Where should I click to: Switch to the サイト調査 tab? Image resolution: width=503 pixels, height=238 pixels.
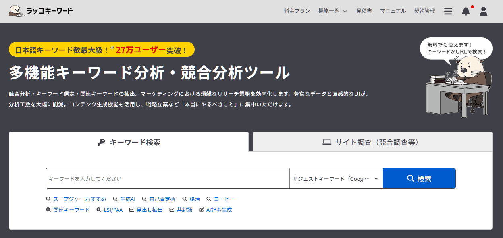pyautogui.click(x=372, y=142)
